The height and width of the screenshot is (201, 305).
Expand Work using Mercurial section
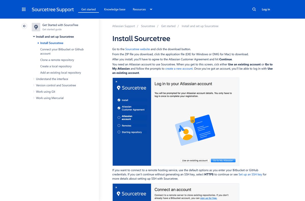pos(34,98)
